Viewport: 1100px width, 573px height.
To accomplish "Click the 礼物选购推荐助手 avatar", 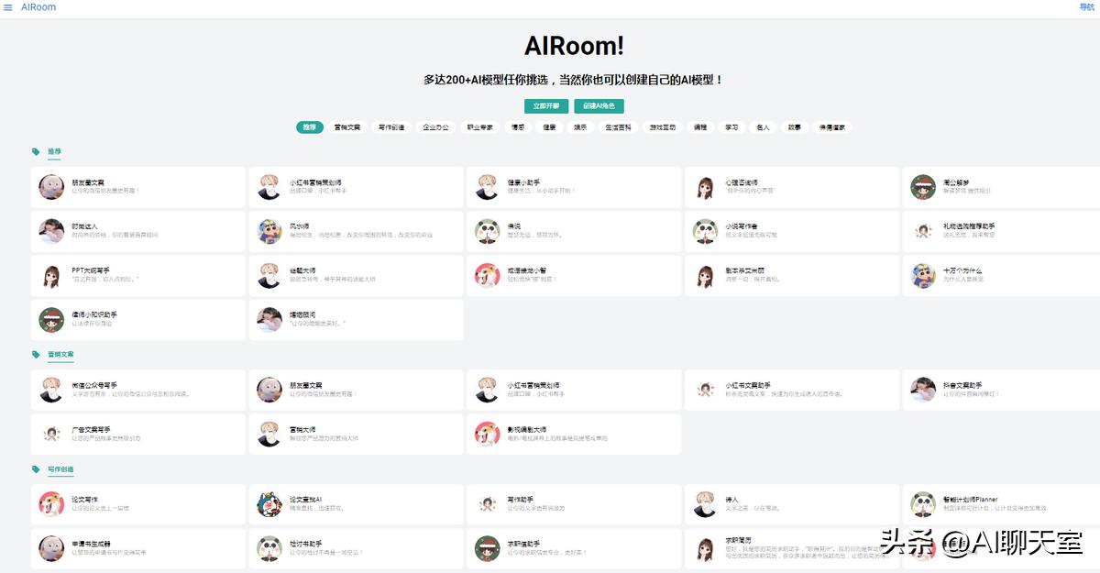I will click(x=923, y=231).
